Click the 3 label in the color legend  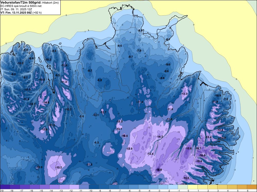tap(218, 190)
